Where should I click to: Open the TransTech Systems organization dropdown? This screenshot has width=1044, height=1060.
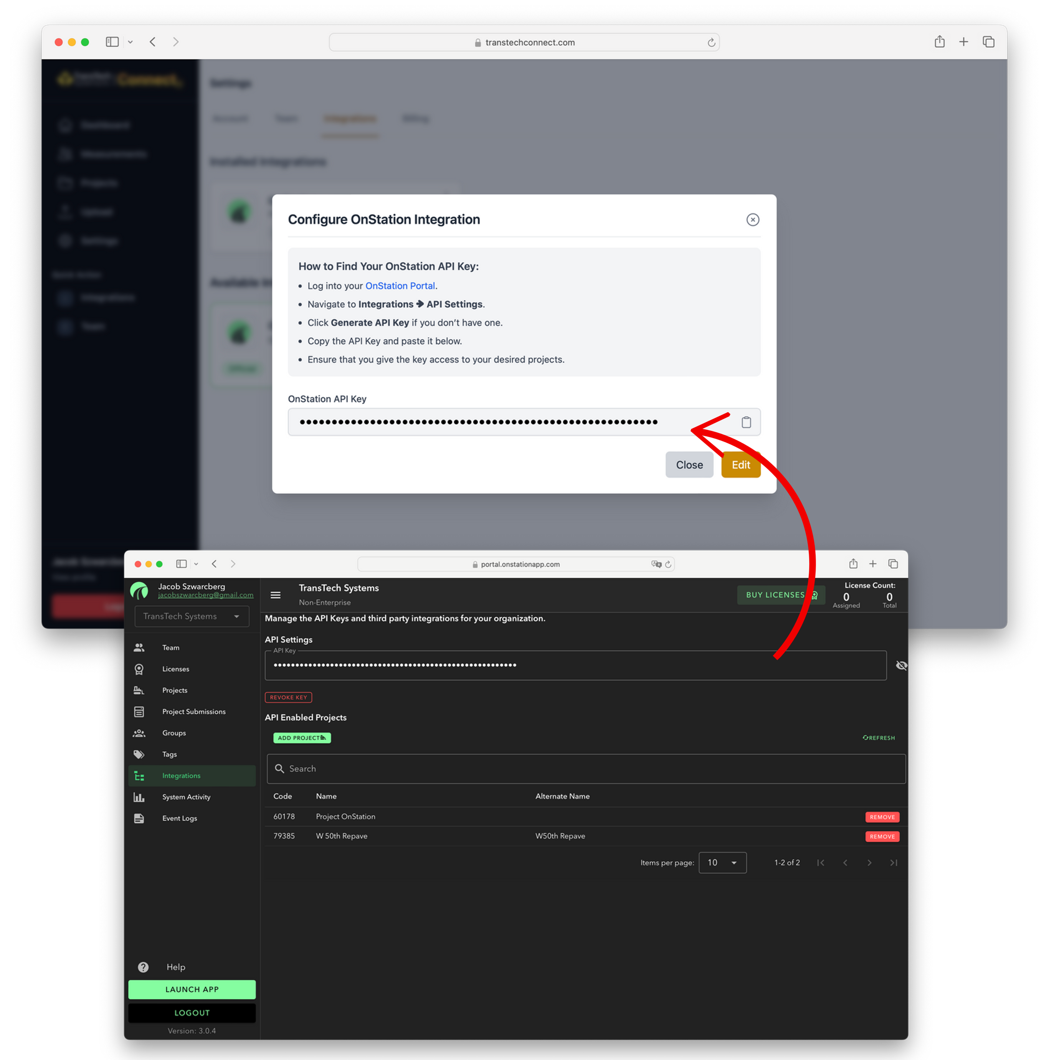[x=191, y=616]
